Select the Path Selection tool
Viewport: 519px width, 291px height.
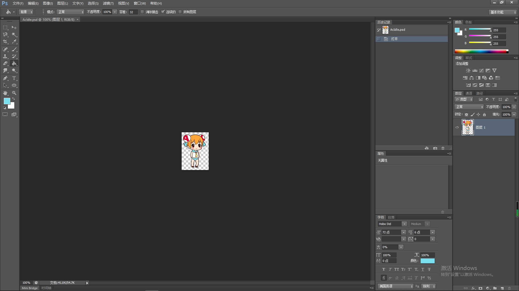[5, 85]
